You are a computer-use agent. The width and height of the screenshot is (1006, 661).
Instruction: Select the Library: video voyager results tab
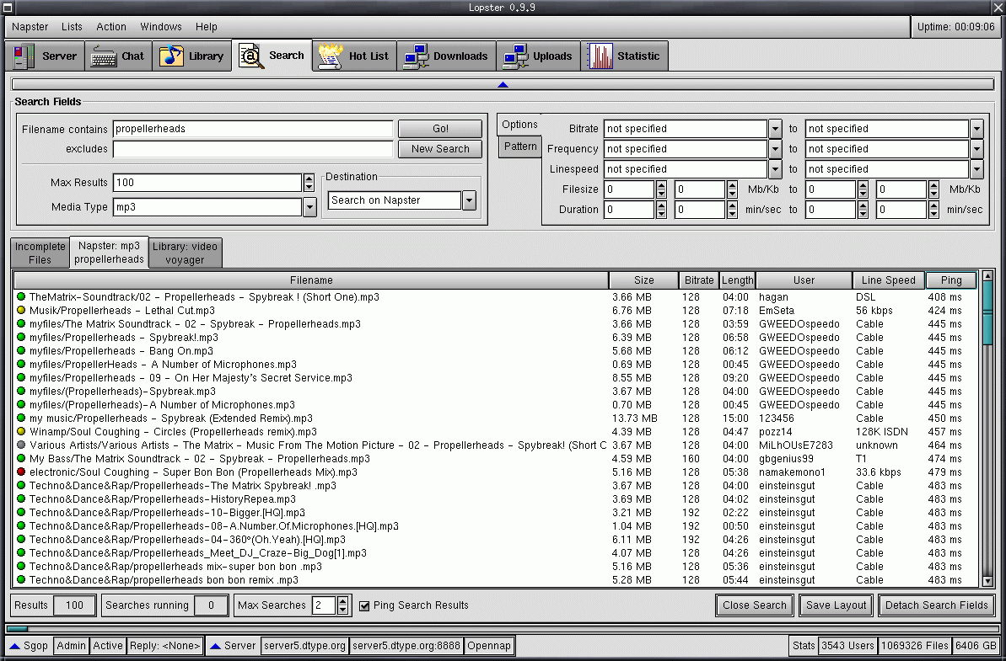185,253
